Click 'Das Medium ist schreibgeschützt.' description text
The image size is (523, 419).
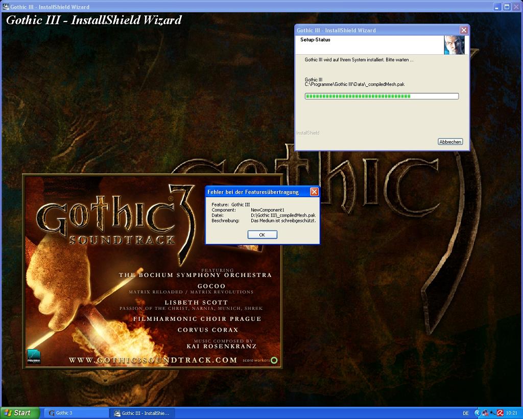pyautogui.click(x=283, y=221)
